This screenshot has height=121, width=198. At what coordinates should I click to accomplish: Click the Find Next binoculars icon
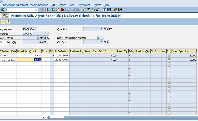[78, 10]
